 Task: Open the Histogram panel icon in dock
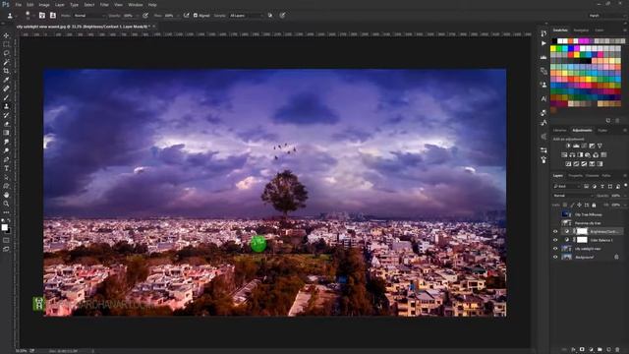point(543,58)
